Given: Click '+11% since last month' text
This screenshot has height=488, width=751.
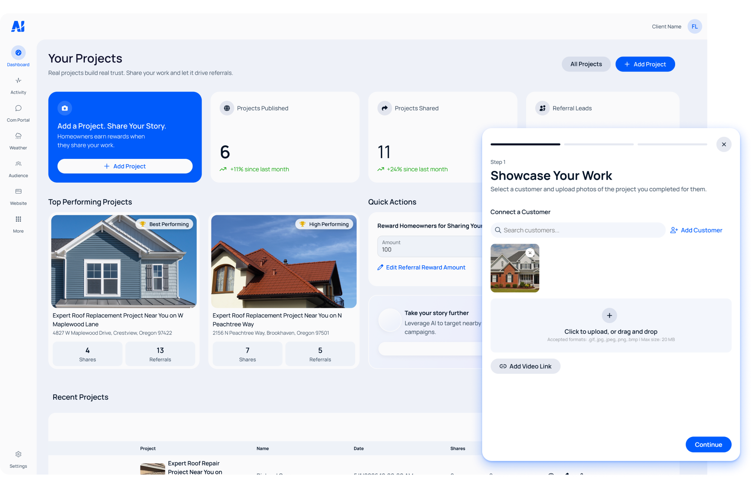Looking at the screenshot, I should pyautogui.click(x=259, y=169).
